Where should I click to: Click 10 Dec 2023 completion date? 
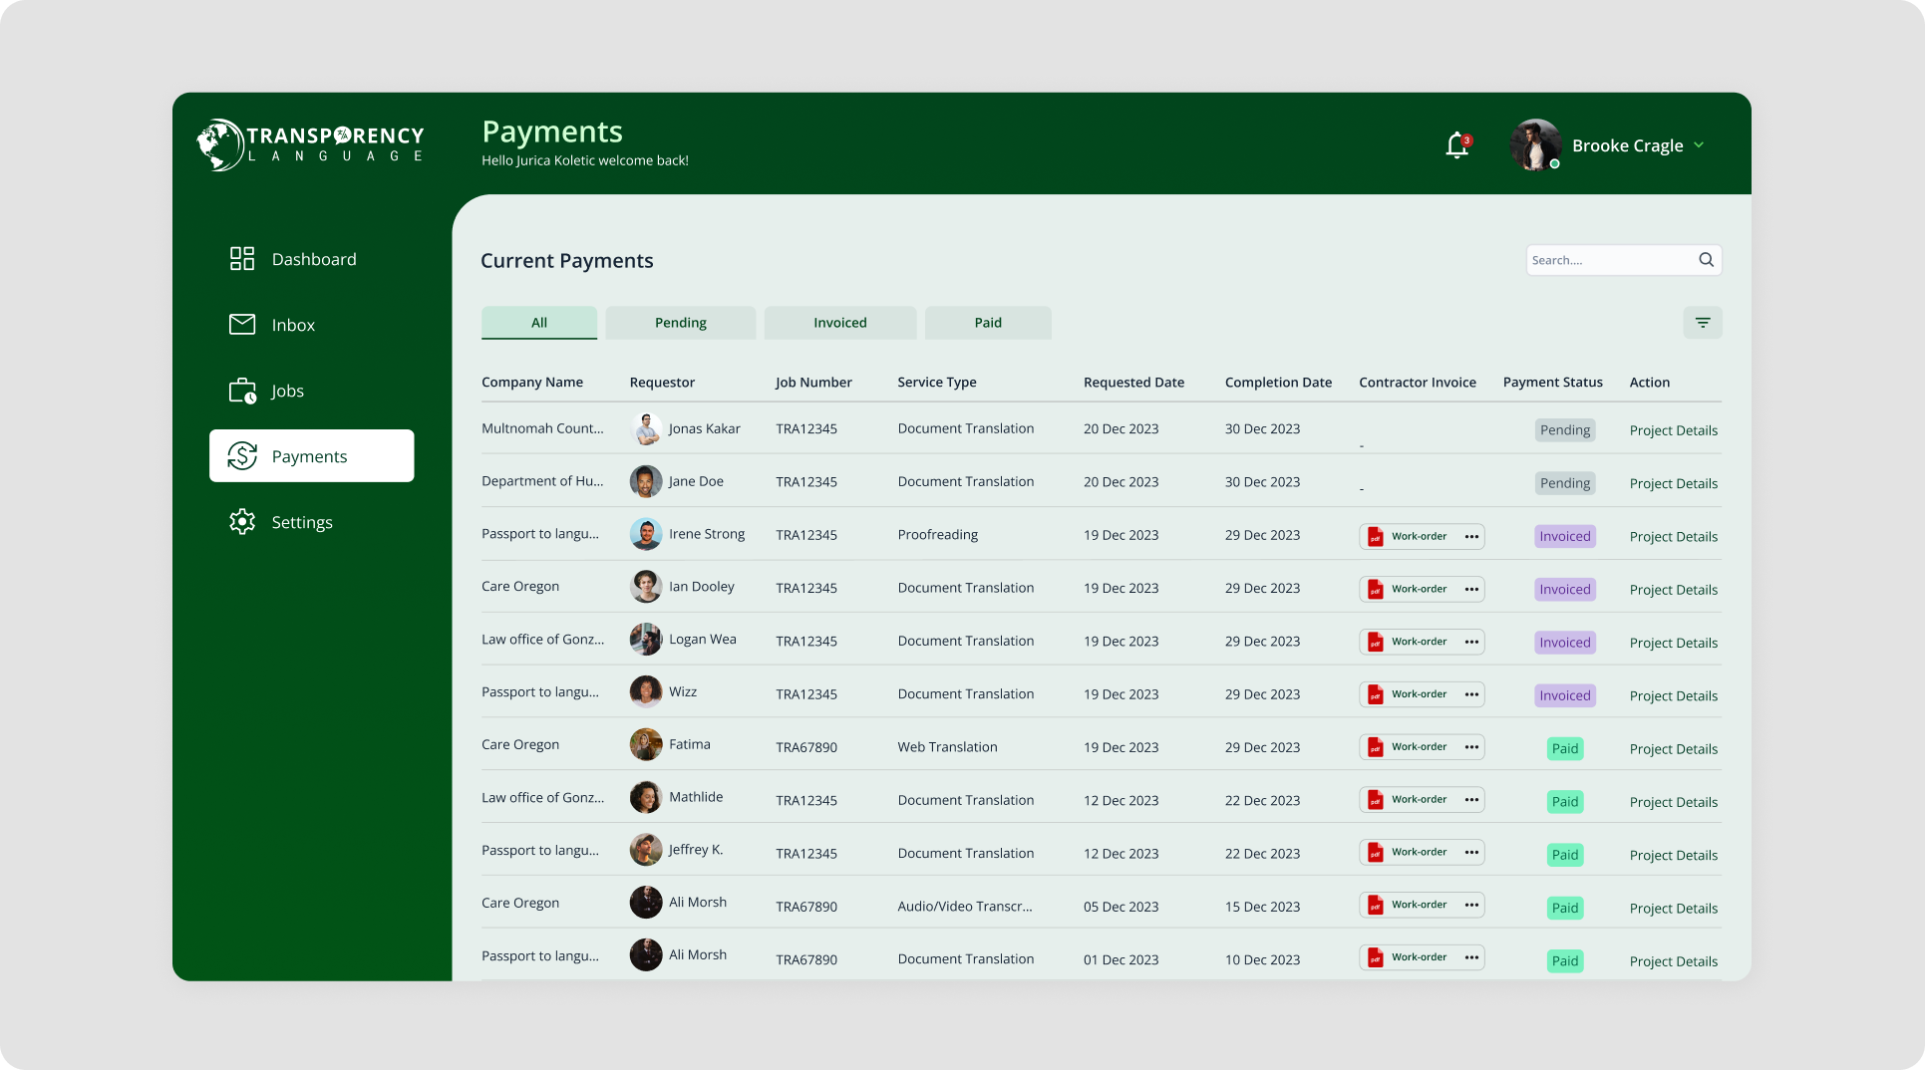click(1262, 959)
